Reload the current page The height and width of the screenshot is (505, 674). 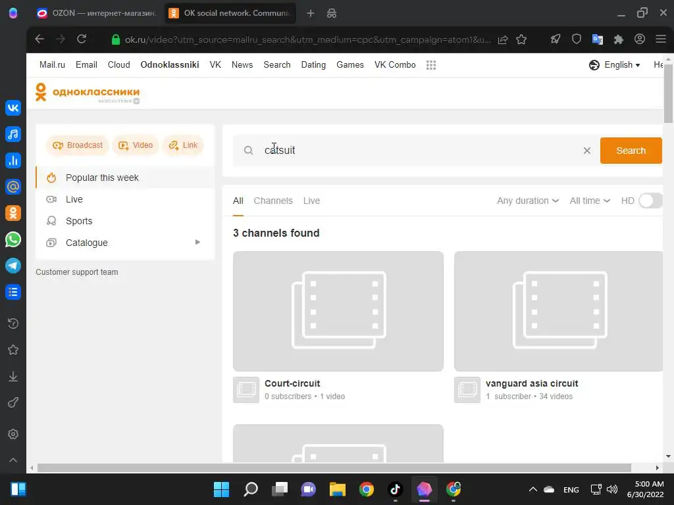coord(82,39)
